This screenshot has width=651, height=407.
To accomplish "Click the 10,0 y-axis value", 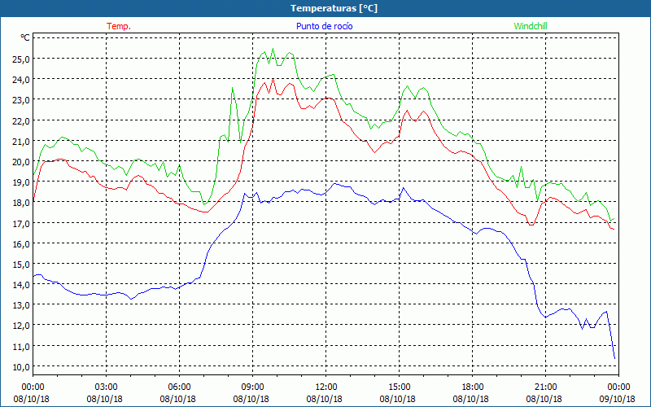I will [x=21, y=367].
